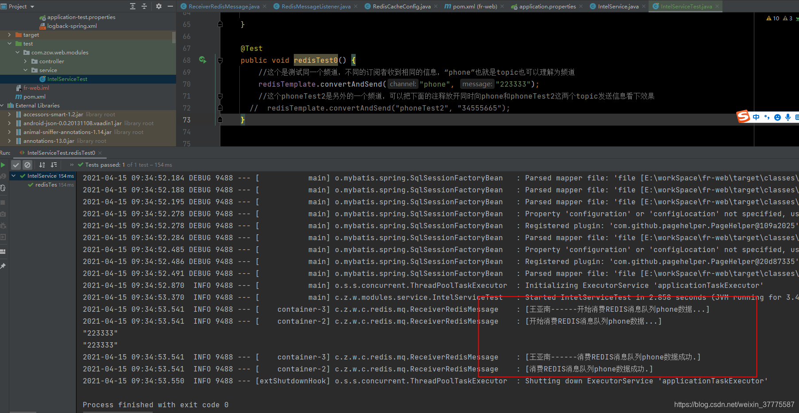Click the Sogou input method S logo
Viewport: 799px width, 413px height.
(x=743, y=116)
